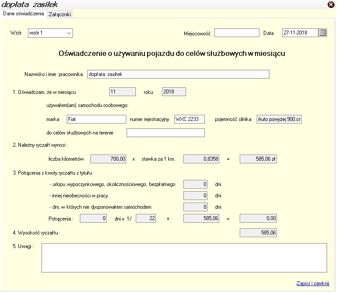
Task: Click the Uwagi text area
Action: click(184, 258)
